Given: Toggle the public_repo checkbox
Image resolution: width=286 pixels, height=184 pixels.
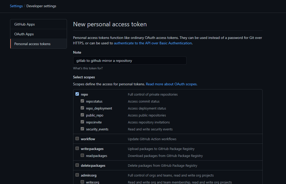Looking at the screenshot, I should 82,115.
